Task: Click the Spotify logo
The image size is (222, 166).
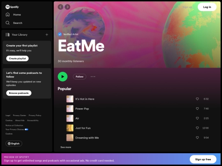Action: pos(12,7)
